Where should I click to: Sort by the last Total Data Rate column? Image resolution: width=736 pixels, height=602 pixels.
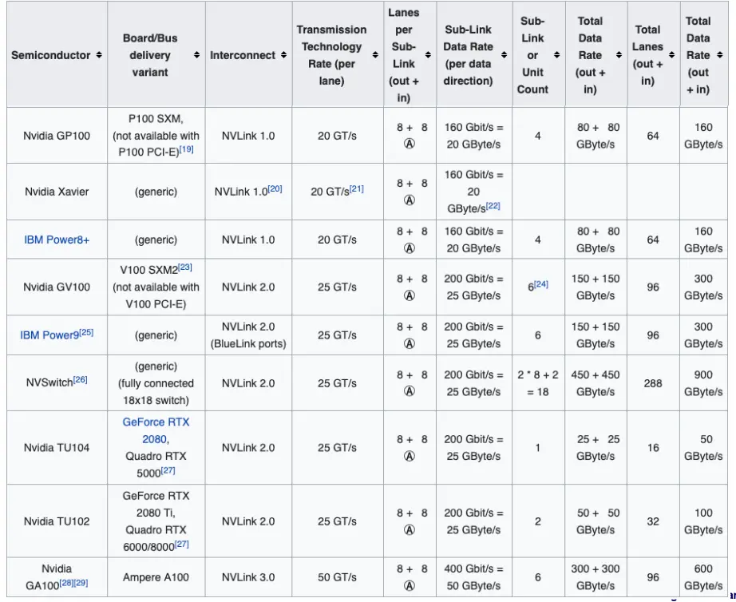[x=720, y=55]
